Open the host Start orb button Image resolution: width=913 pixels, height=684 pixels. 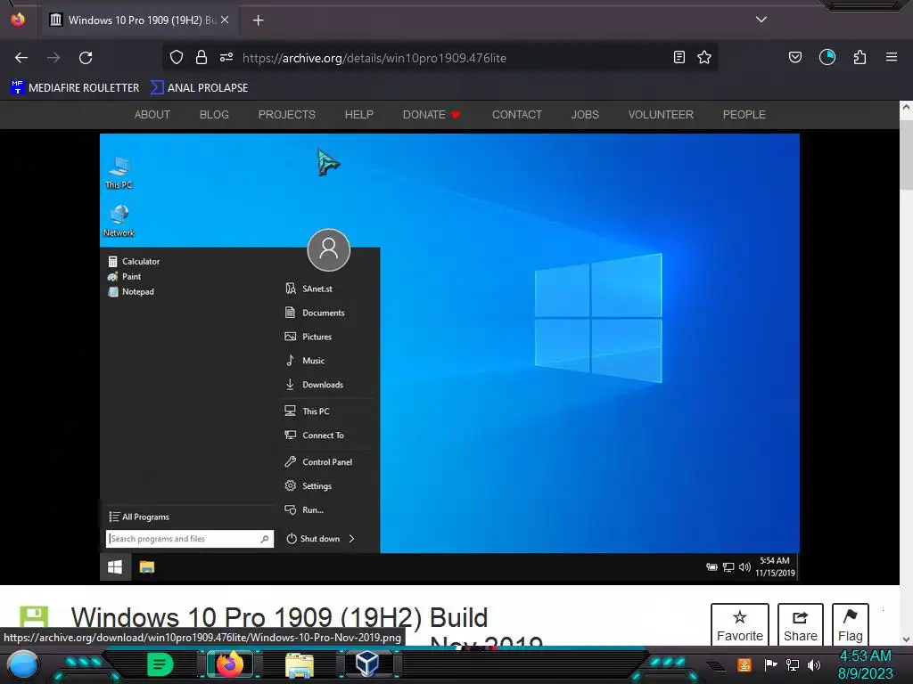(23, 664)
